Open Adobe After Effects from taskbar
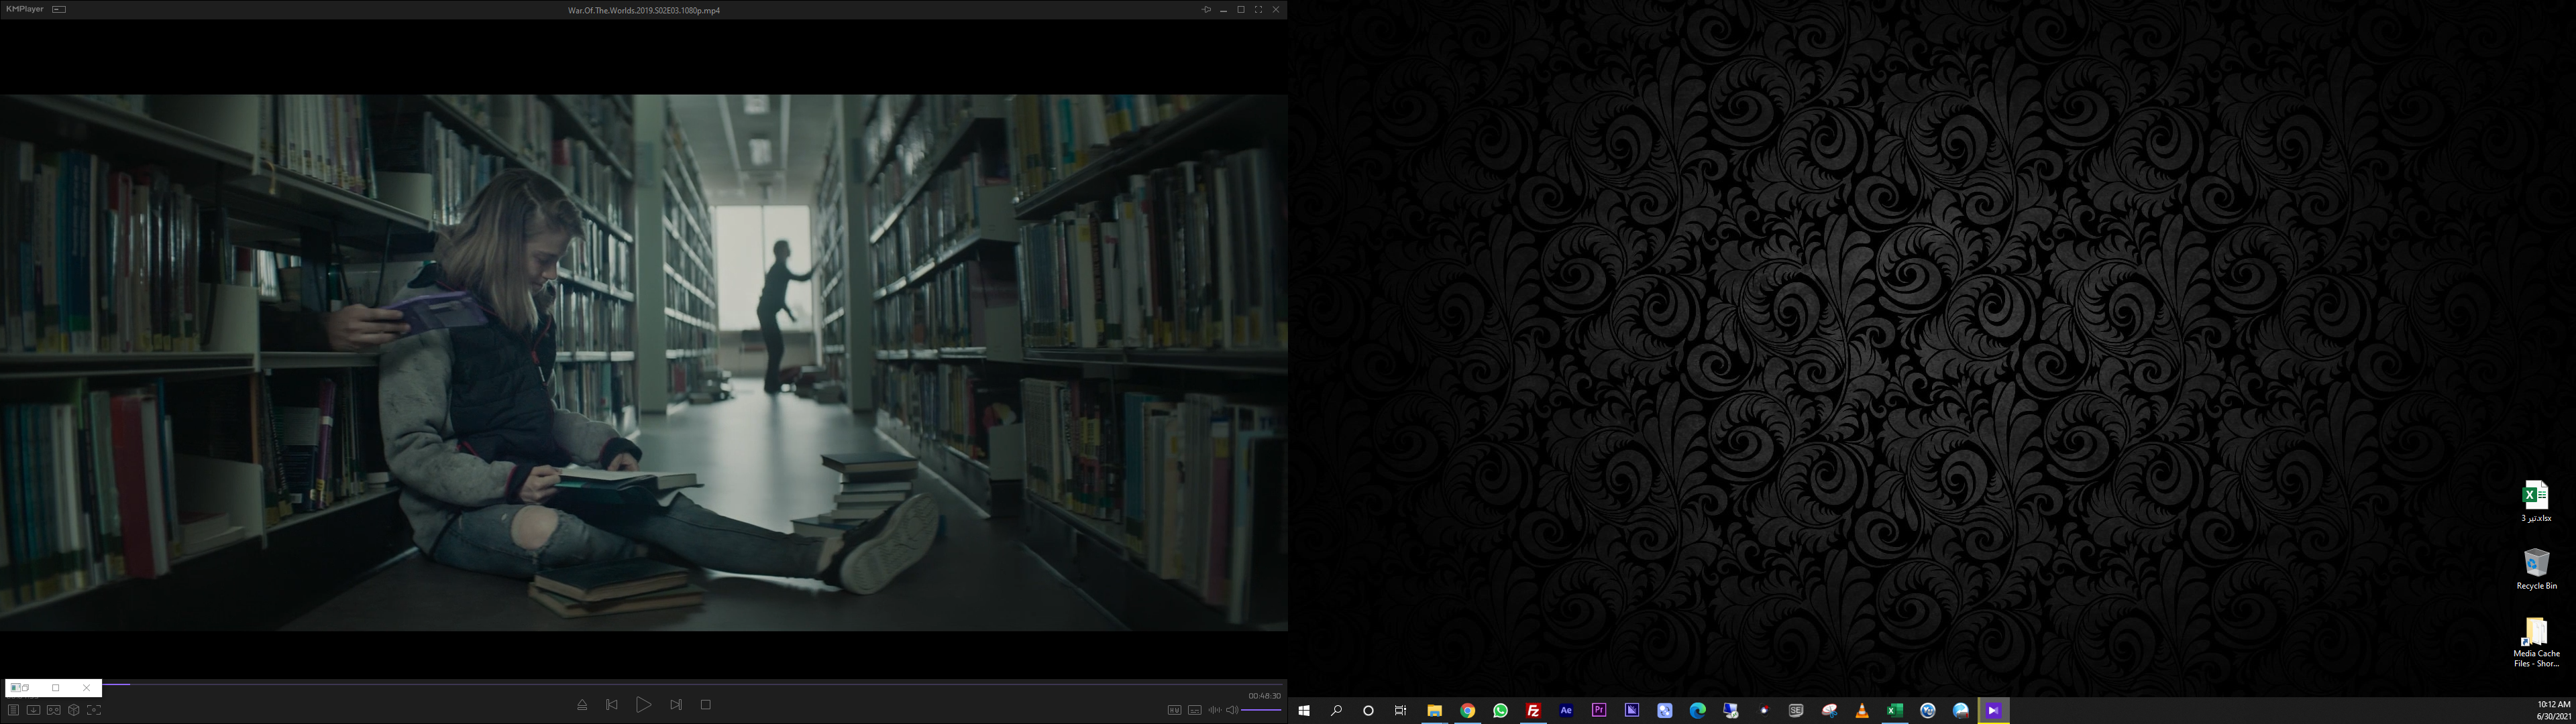Screen dimensions: 2576x724 click(x=1566, y=710)
